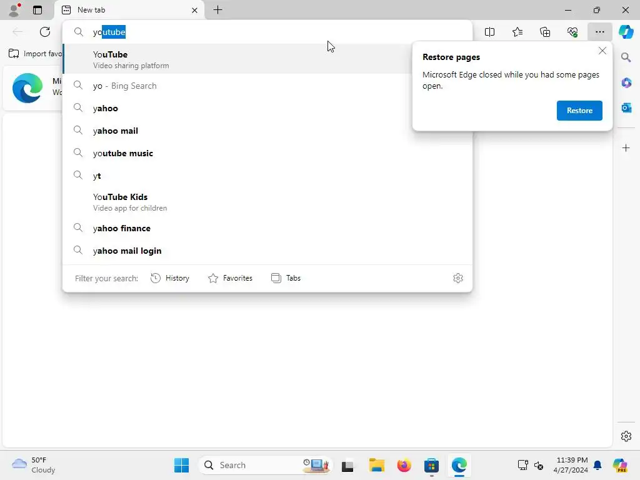Open a new tab with plus button

(x=218, y=10)
